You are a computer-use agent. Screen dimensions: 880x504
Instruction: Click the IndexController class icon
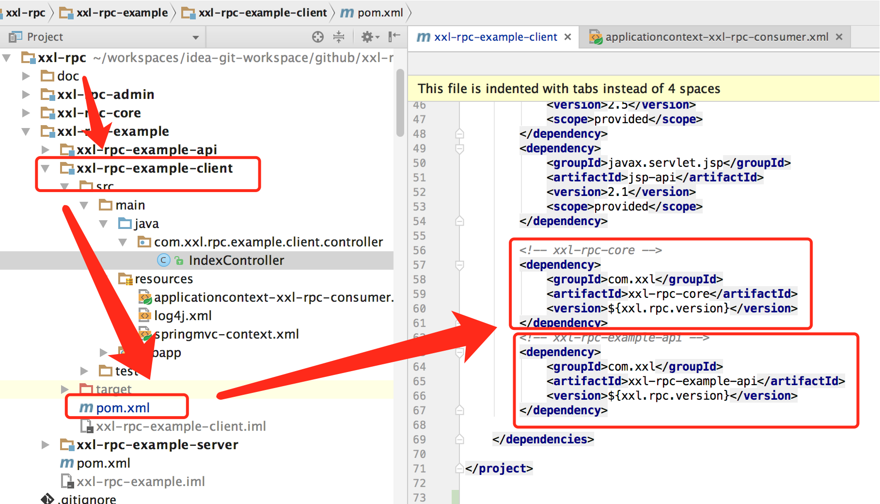(163, 260)
